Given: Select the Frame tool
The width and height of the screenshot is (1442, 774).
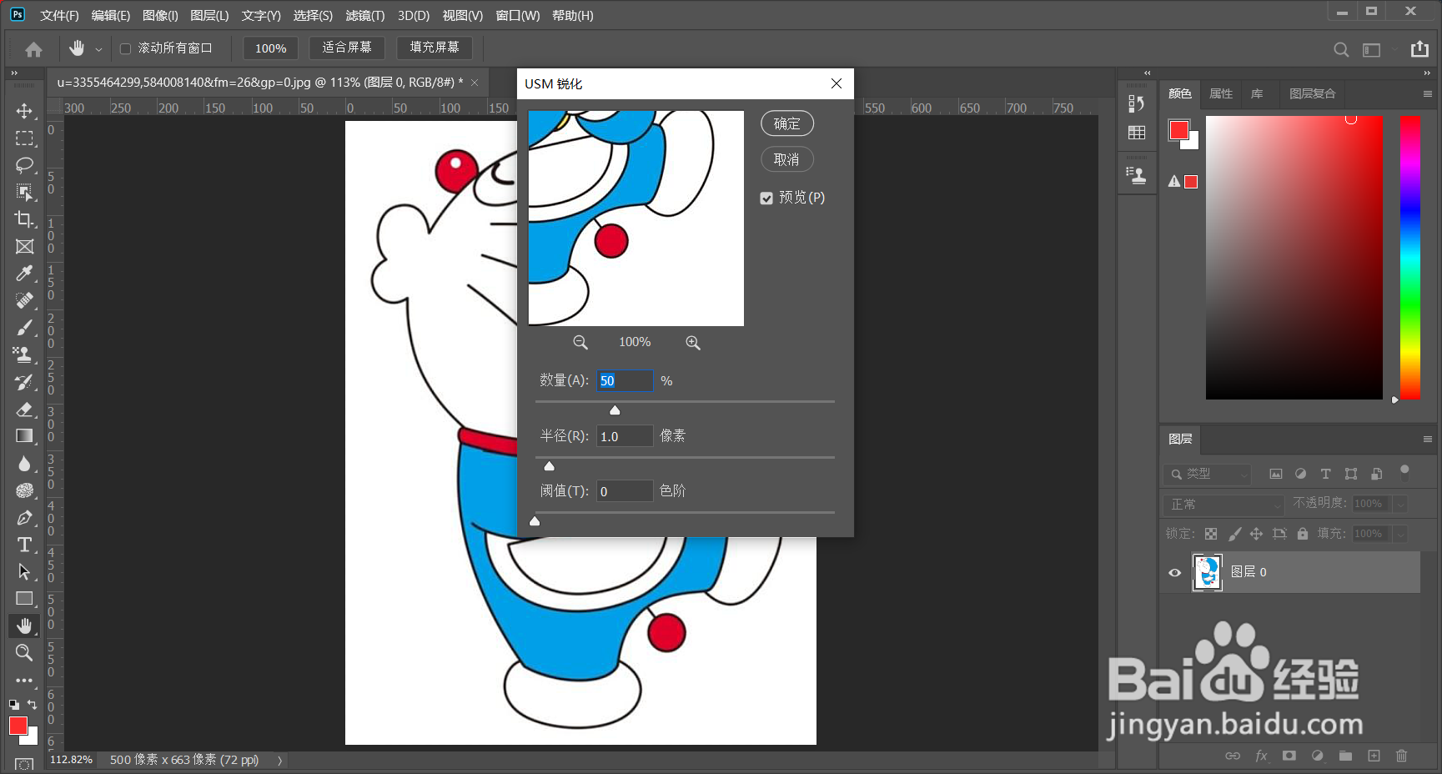Looking at the screenshot, I should click(x=24, y=247).
